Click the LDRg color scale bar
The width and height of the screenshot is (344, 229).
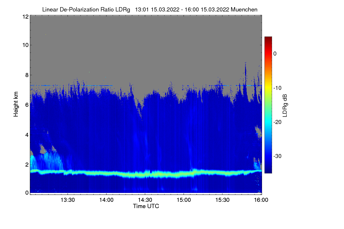[268, 105]
